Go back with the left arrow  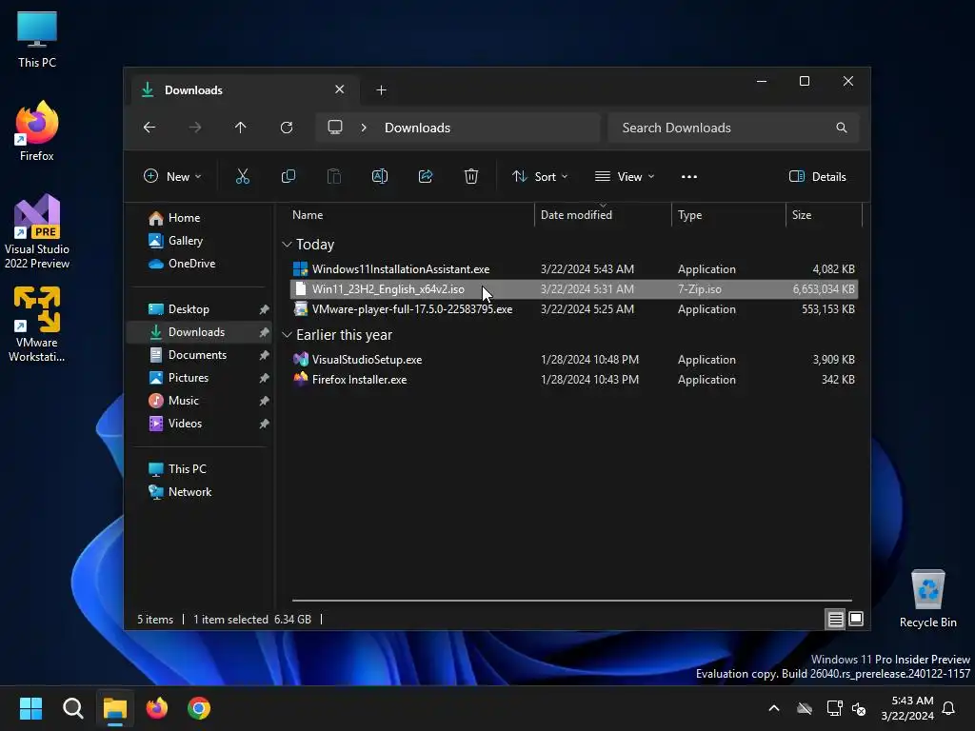(149, 128)
